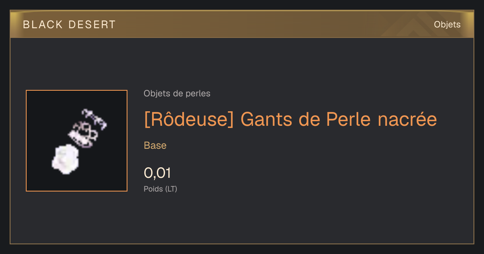Select the Objets de perles category label

177,94
